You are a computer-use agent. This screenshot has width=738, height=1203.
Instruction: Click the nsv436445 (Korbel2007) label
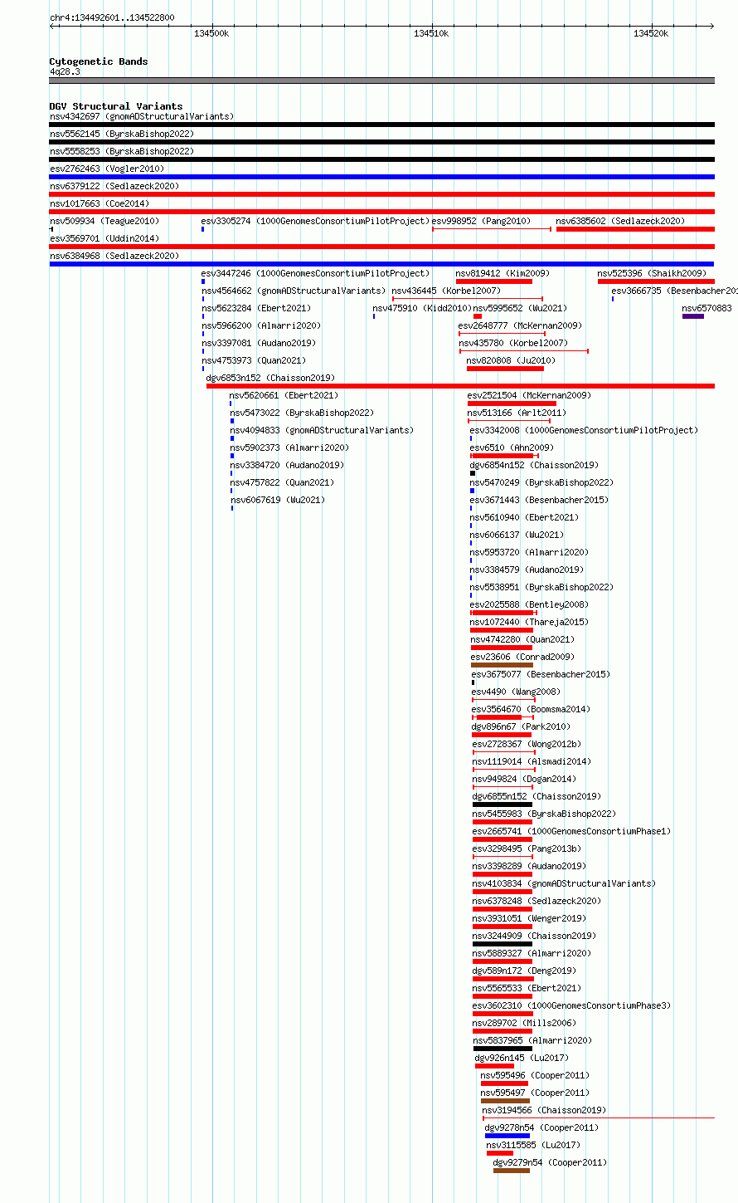tap(447, 291)
